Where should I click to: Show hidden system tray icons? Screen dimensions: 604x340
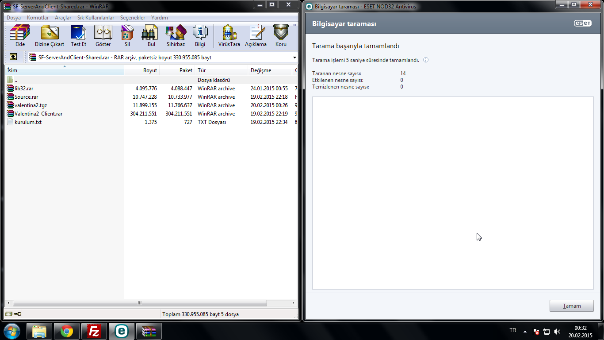(x=525, y=331)
